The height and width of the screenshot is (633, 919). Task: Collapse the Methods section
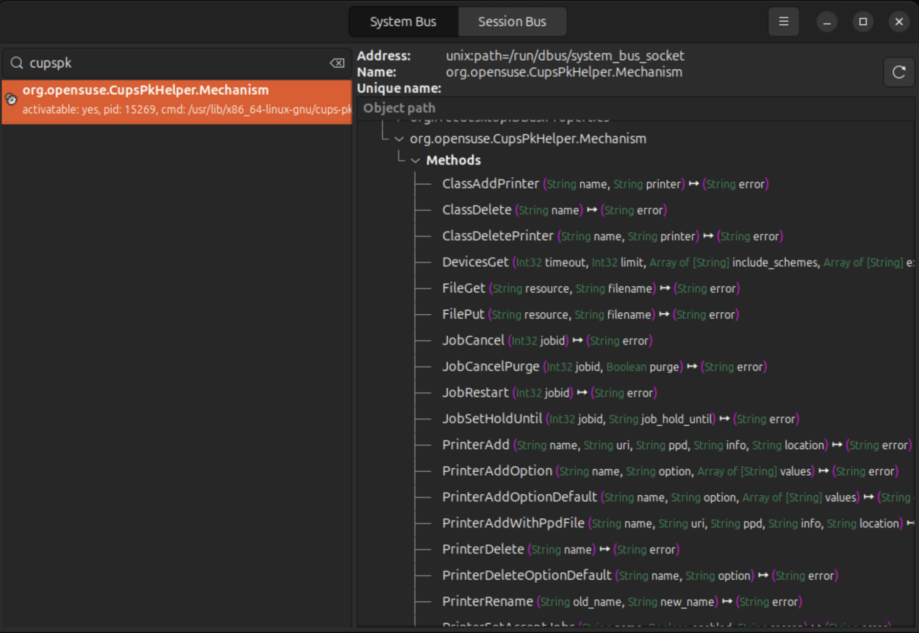coord(416,160)
